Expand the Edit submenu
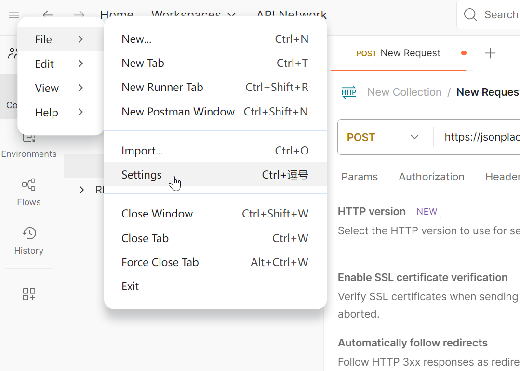Viewport: 520px width, 371px height. (60, 64)
